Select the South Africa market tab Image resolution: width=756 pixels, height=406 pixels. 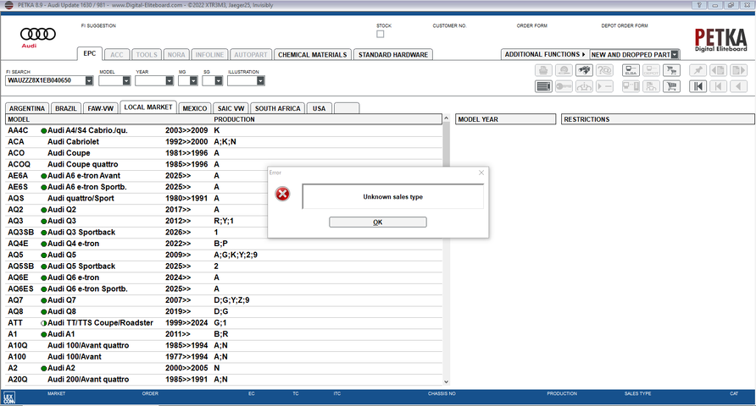(278, 108)
